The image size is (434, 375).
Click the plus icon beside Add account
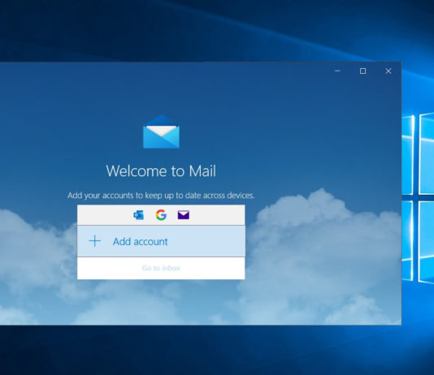(x=94, y=241)
